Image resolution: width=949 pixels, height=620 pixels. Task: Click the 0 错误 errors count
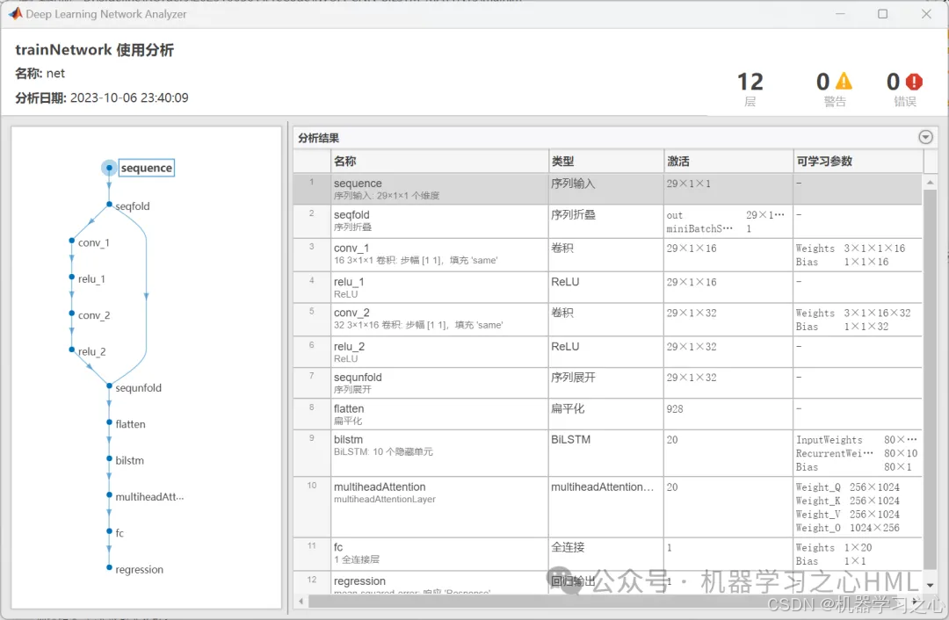[x=904, y=89]
